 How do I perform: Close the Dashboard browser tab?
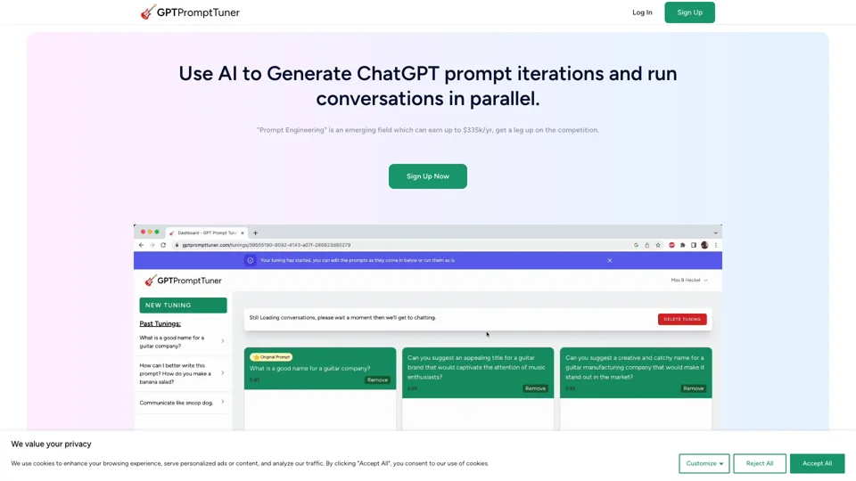tap(243, 232)
